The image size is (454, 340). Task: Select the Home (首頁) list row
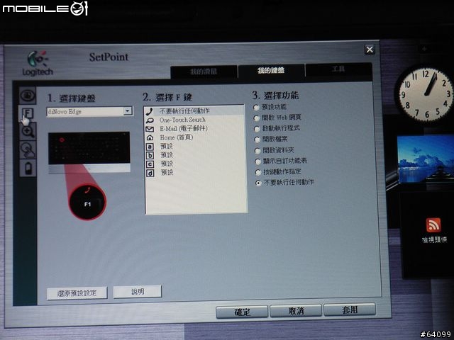click(x=195, y=137)
